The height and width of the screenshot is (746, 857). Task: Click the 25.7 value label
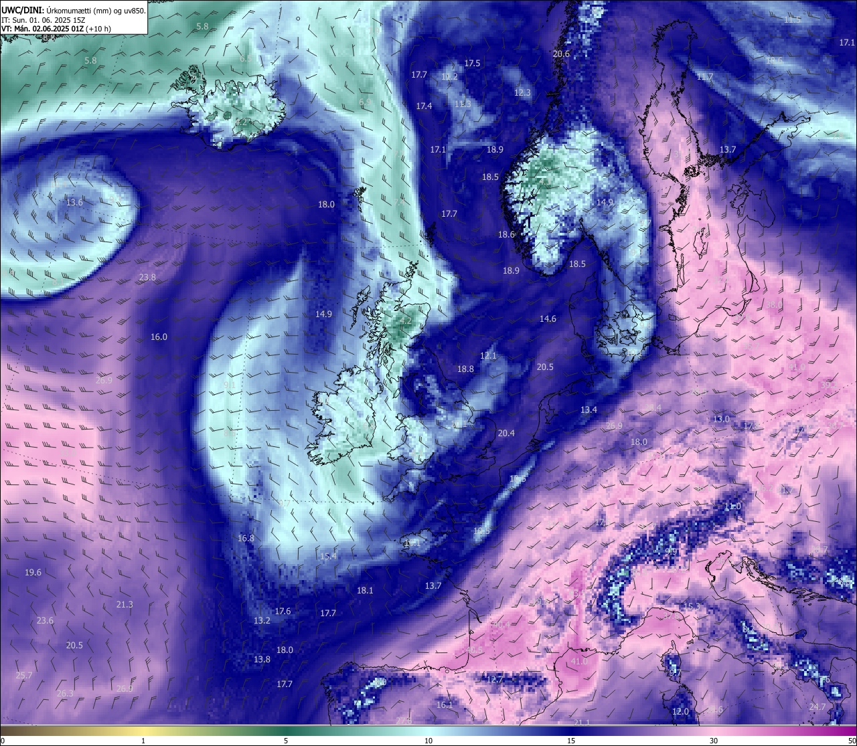[x=23, y=675]
